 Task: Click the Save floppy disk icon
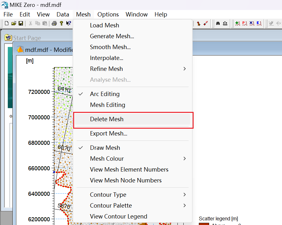21,23
